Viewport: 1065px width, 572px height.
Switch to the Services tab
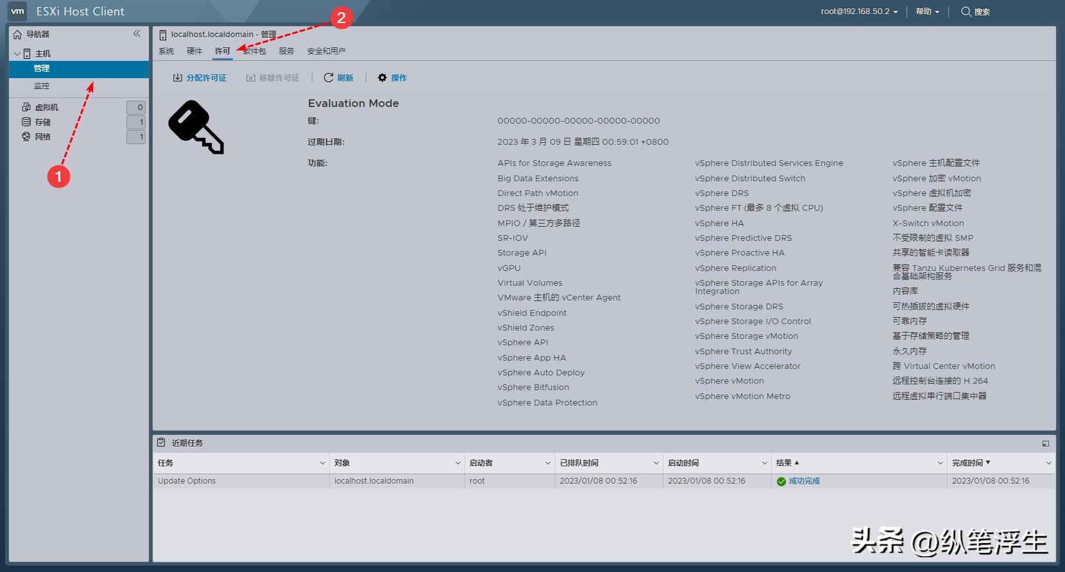tap(287, 51)
